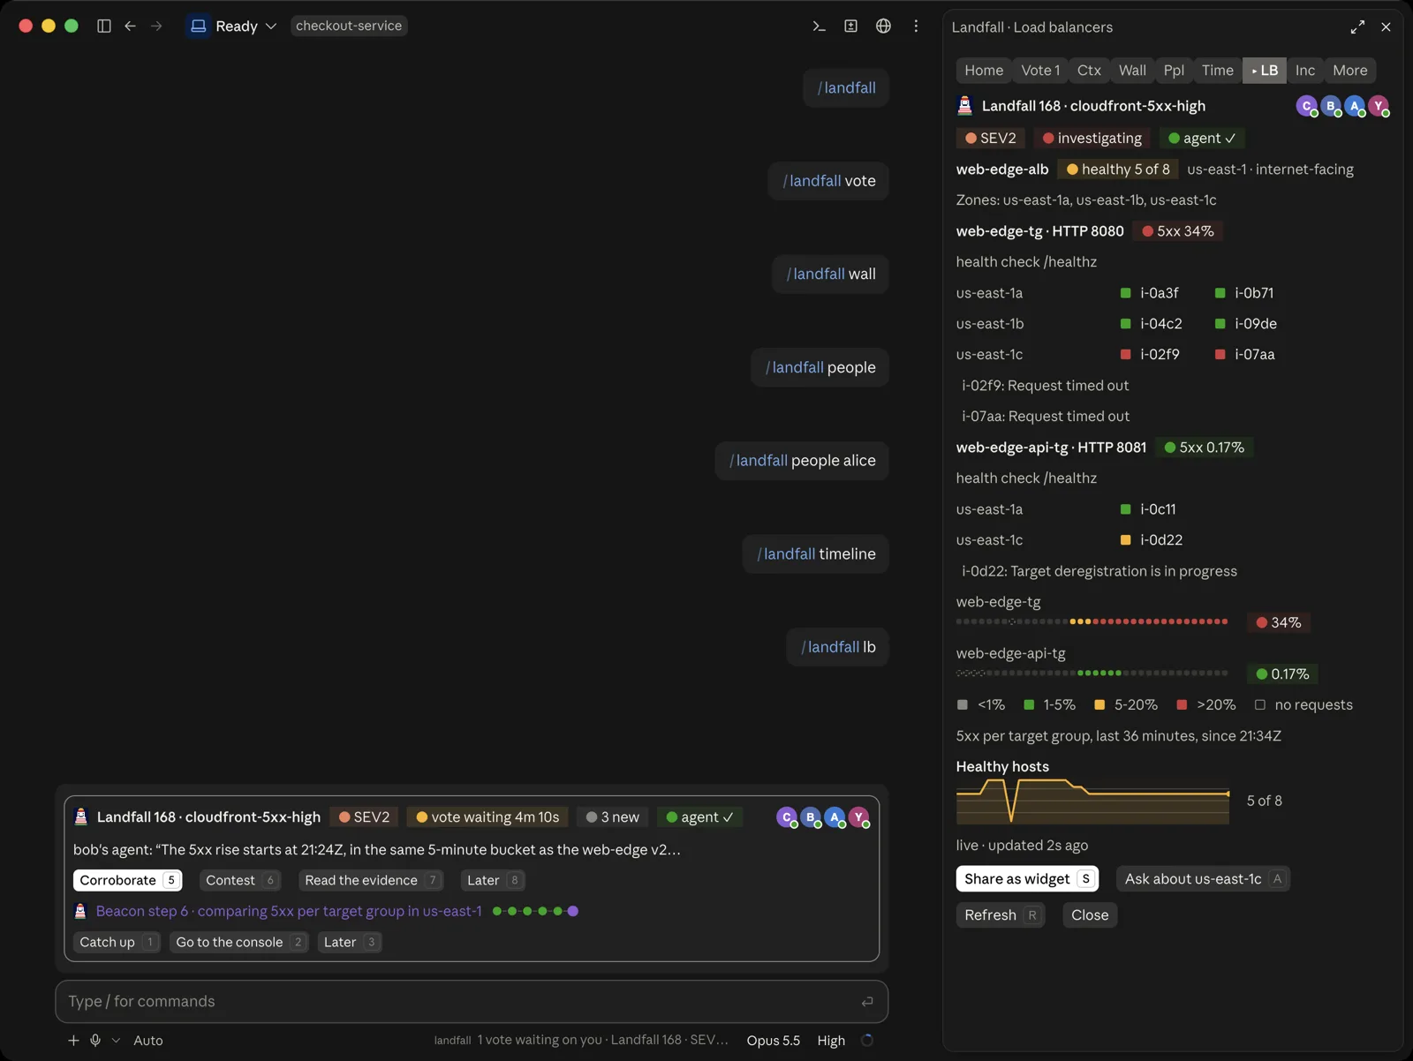Click avatar Y in the bottom card

(x=858, y=817)
